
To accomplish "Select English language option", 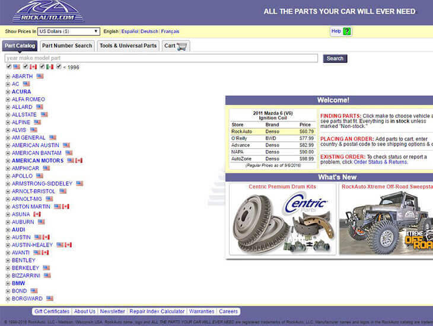I will (111, 31).
